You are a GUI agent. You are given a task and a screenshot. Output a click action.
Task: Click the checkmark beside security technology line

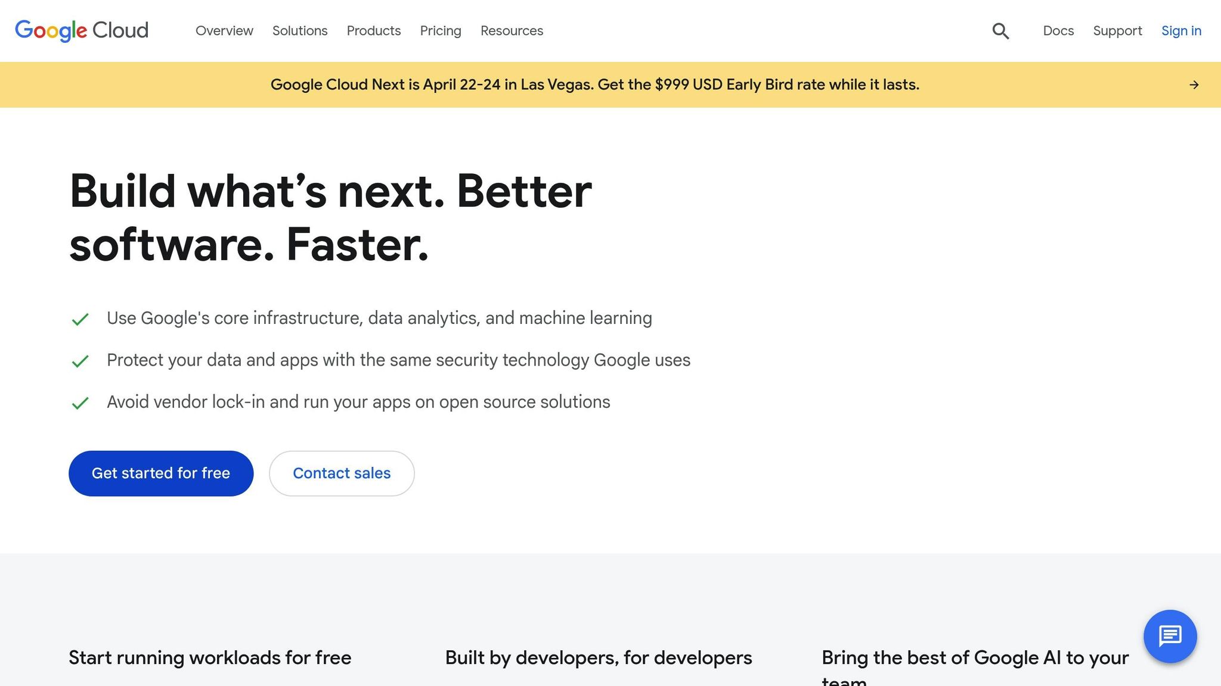coord(80,361)
